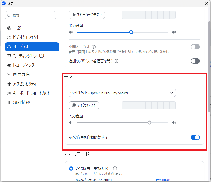The image size is (211, 182).
Task: Open the アクセシビリティ settings section
Action: click(x=32, y=84)
